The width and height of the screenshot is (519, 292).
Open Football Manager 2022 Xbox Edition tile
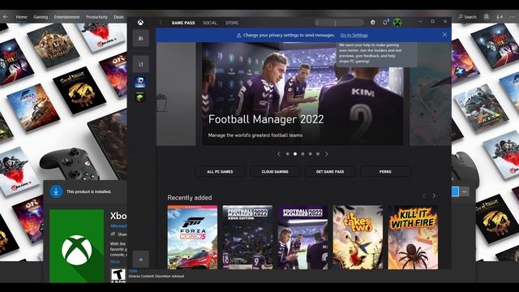click(x=247, y=237)
